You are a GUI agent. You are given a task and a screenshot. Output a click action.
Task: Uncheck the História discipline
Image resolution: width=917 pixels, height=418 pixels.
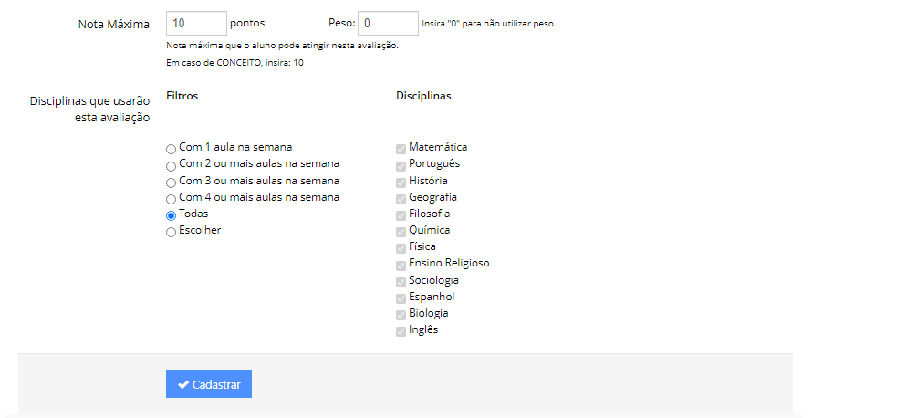click(x=401, y=182)
